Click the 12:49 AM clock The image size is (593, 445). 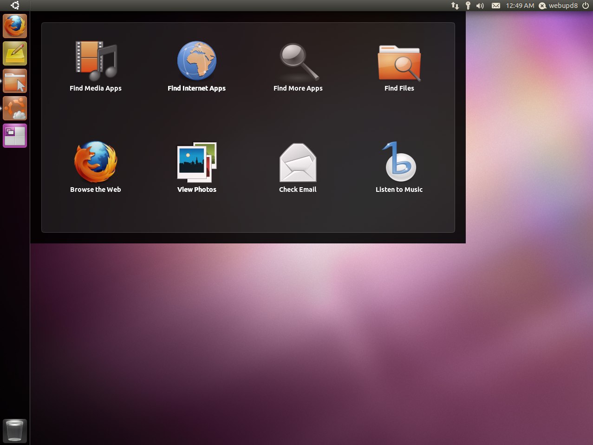(x=520, y=6)
